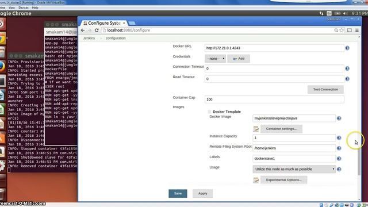Open help for Connection Timeout field
This screenshot has height=207, width=368.
tap(347, 68)
